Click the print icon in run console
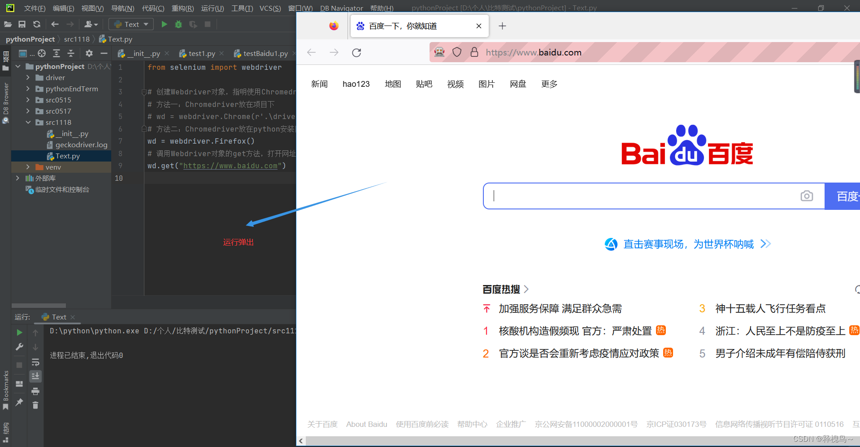This screenshot has width=860, height=447. 35,391
